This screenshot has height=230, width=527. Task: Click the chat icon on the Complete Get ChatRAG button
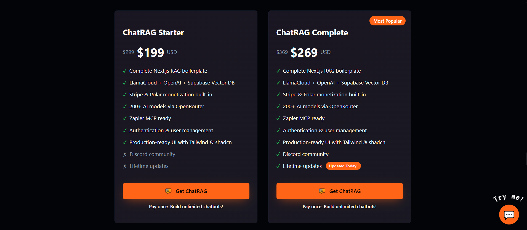tap(322, 191)
